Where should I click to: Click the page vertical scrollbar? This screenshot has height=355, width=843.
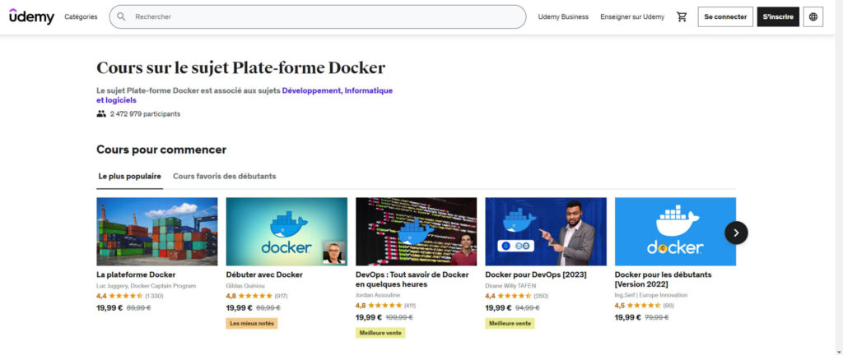[x=839, y=177]
